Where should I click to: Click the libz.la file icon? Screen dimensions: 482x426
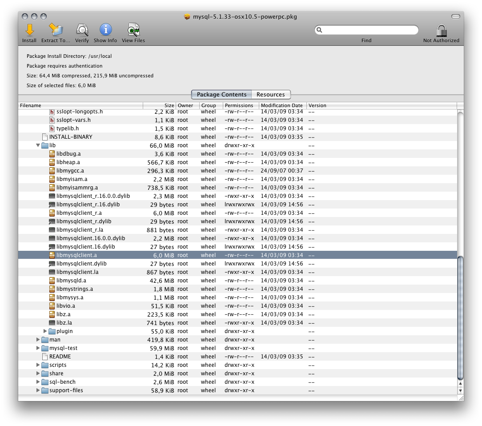point(52,323)
